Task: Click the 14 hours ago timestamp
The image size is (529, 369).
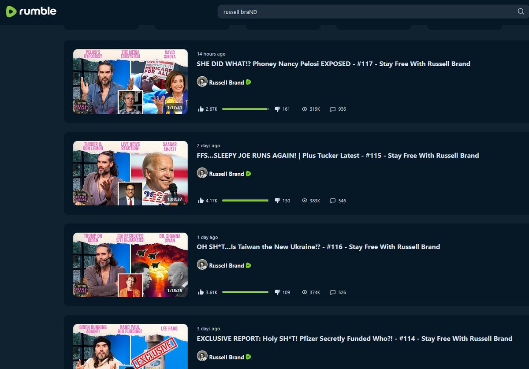Action: pos(211,54)
